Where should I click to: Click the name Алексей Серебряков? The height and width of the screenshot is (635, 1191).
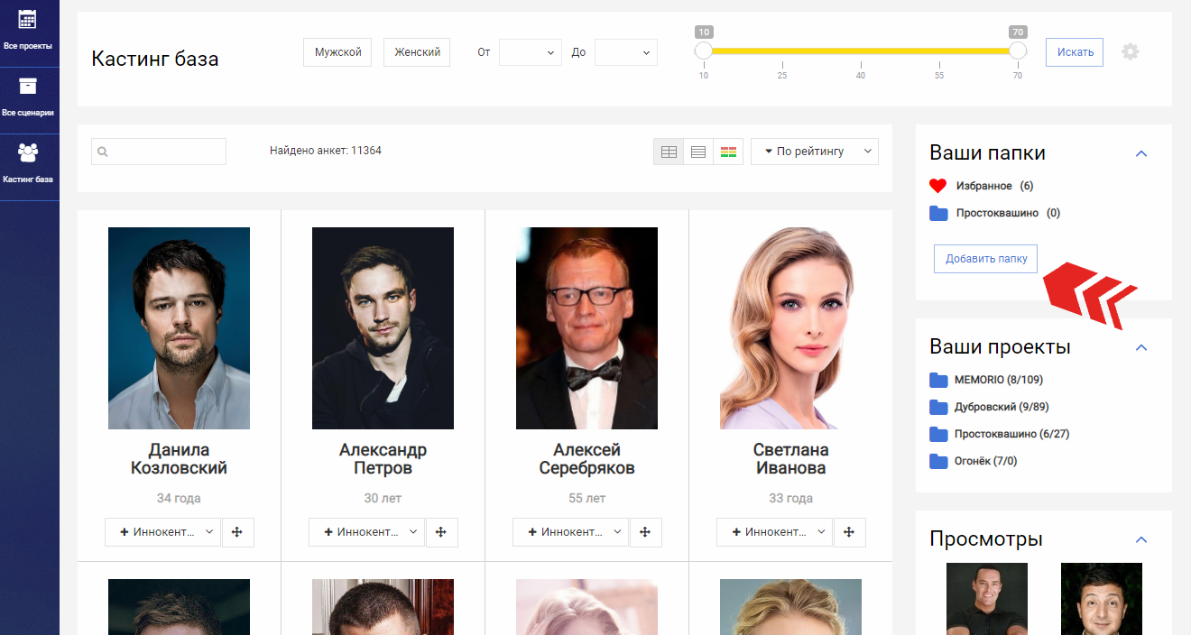tap(586, 459)
